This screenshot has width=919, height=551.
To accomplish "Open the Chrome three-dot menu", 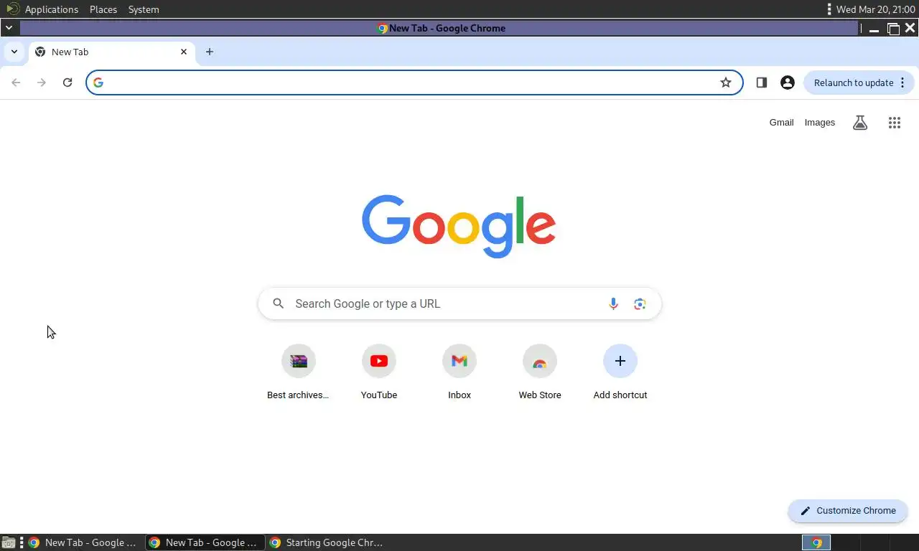I will point(902,83).
